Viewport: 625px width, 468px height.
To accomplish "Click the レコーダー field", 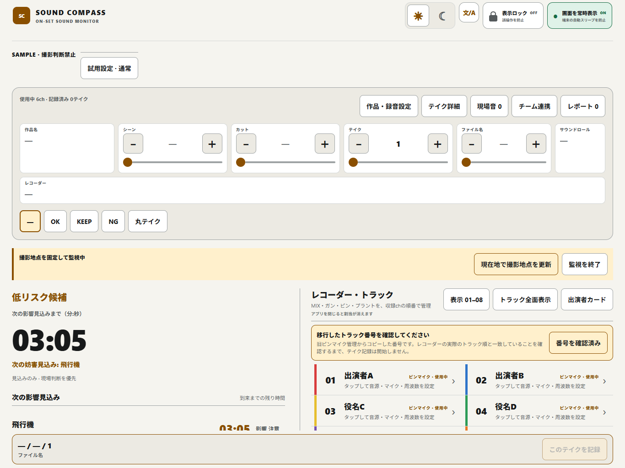I will [x=312, y=190].
